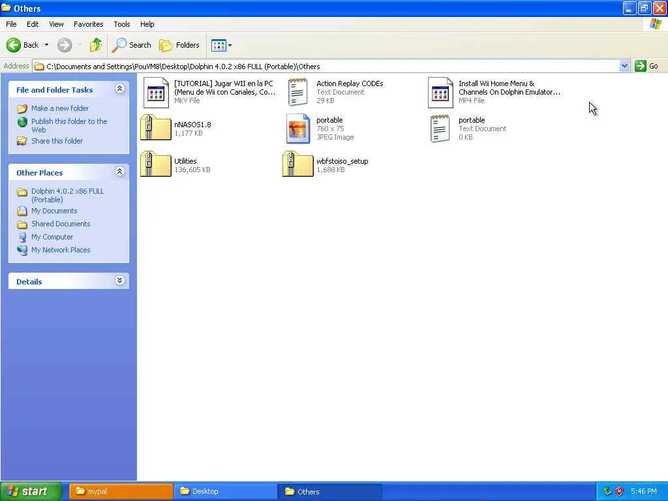The width and height of the screenshot is (668, 501).
Task: Click the Start button
Action: tap(31, 491)
